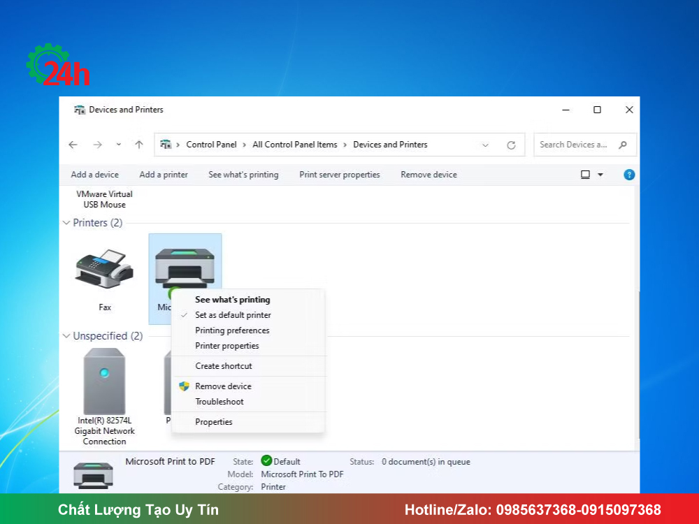The width and height of the screenshot is (699, 524).
Task: Click the Category value Printer
Action: (273, 487)
